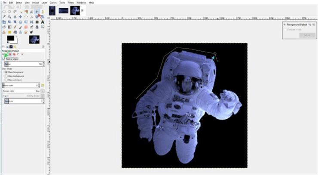Select Draw foreground radio option
The image size is (318, 175).
(x=6, y=72)
